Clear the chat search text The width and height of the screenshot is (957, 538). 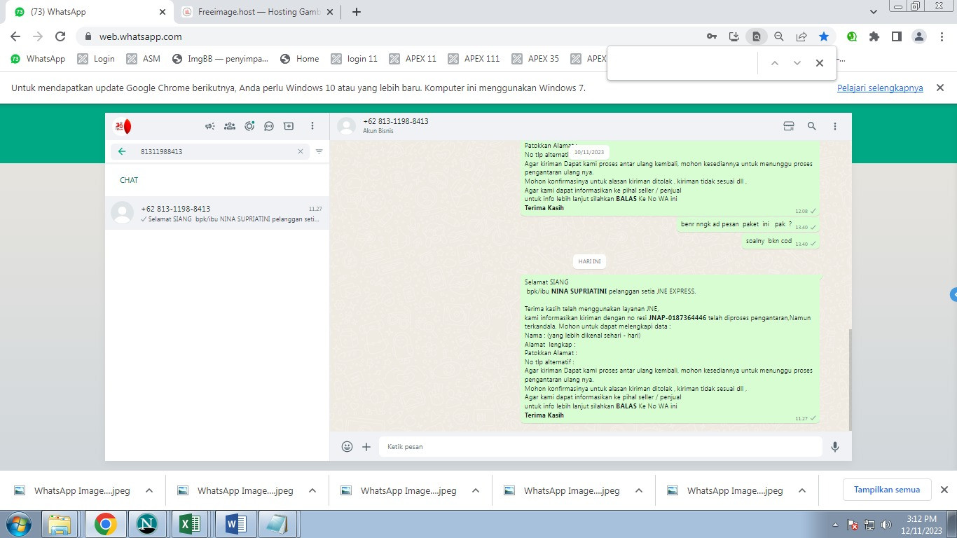coord(301,151)
